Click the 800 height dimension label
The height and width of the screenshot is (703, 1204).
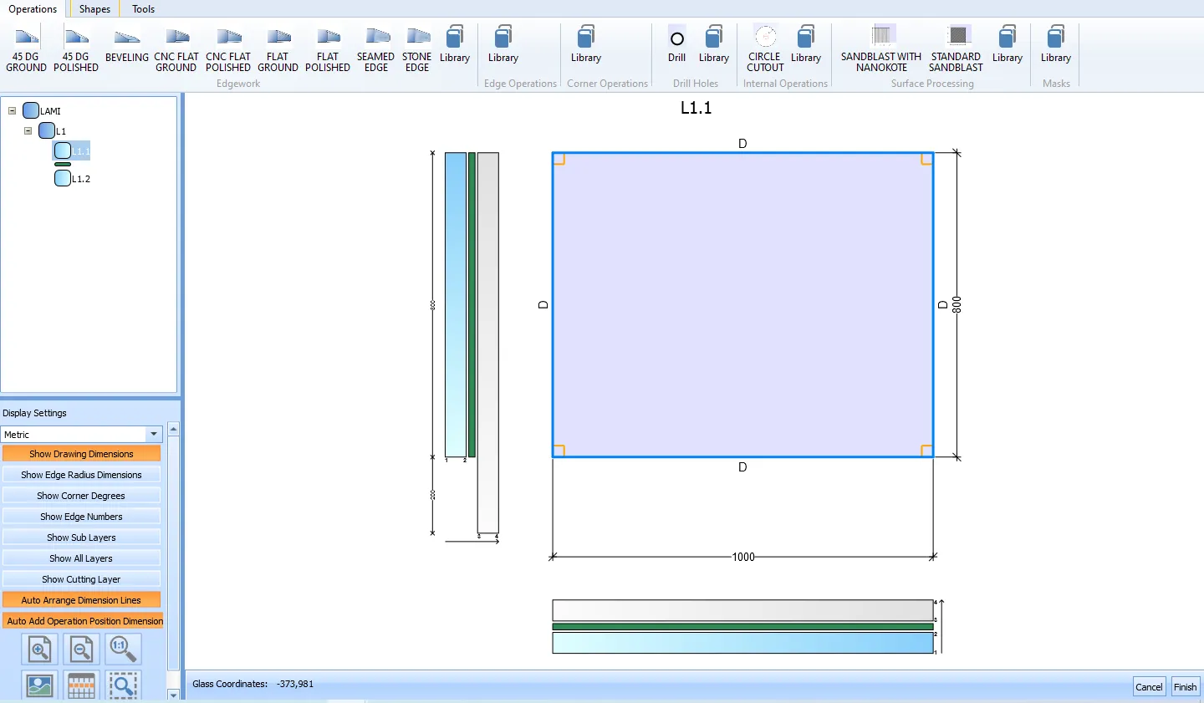pyautogui.click(x=957, y=305)
